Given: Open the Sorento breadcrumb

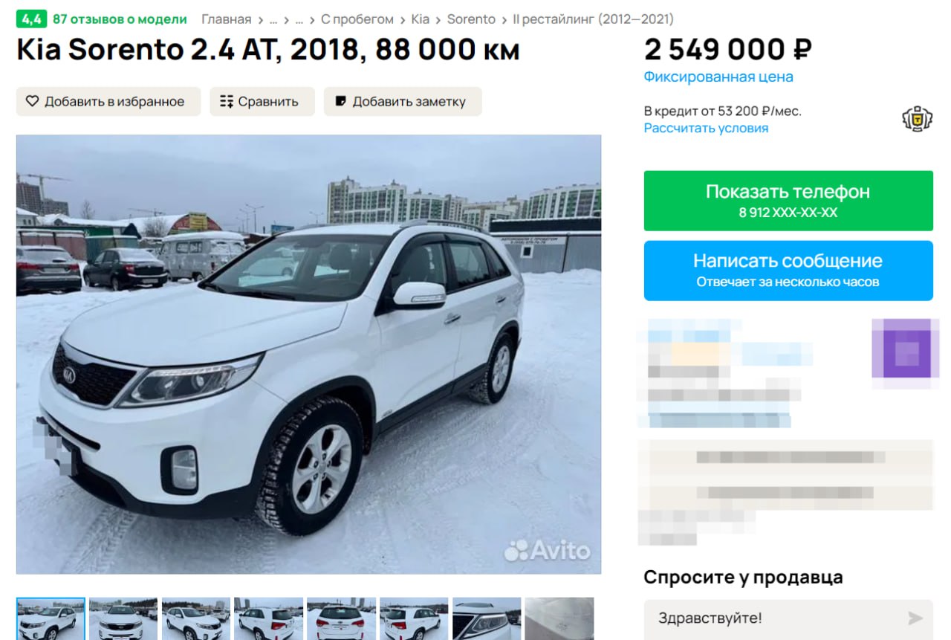Looking at the screenshot, I should 471,19.
